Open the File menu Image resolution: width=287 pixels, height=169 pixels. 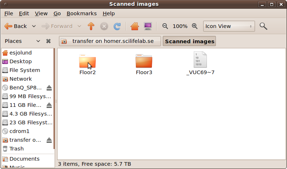coord(9,13)
